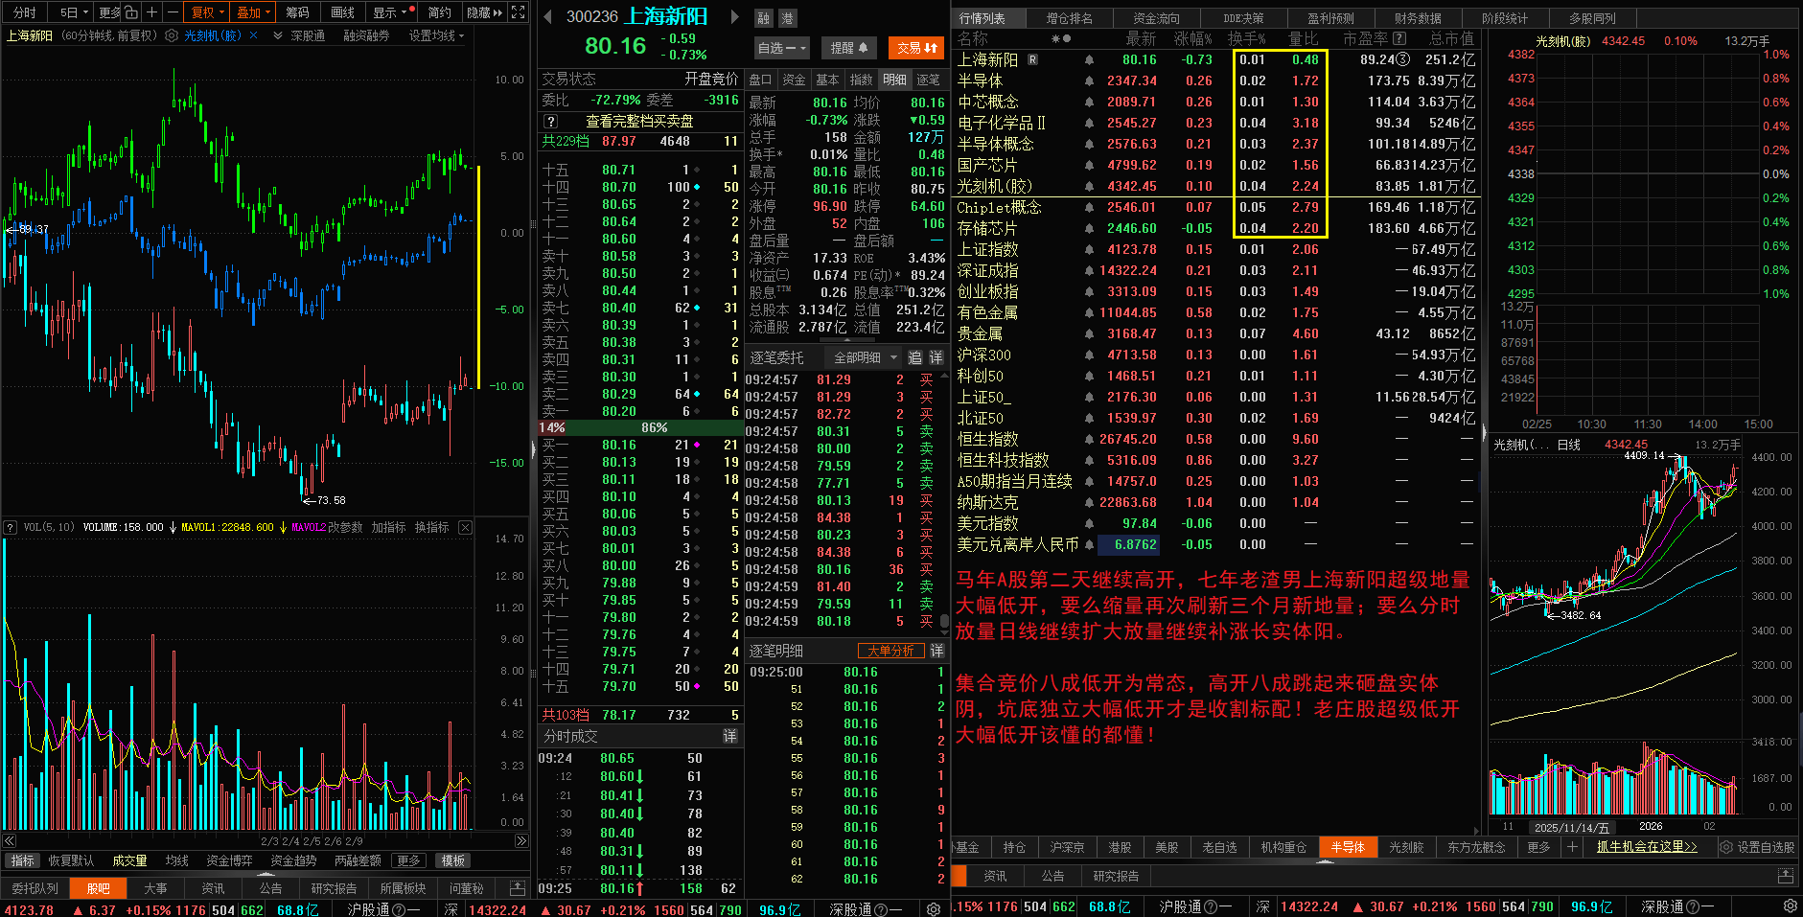Toggle fullscreen chart icon

tap(518, 12)
